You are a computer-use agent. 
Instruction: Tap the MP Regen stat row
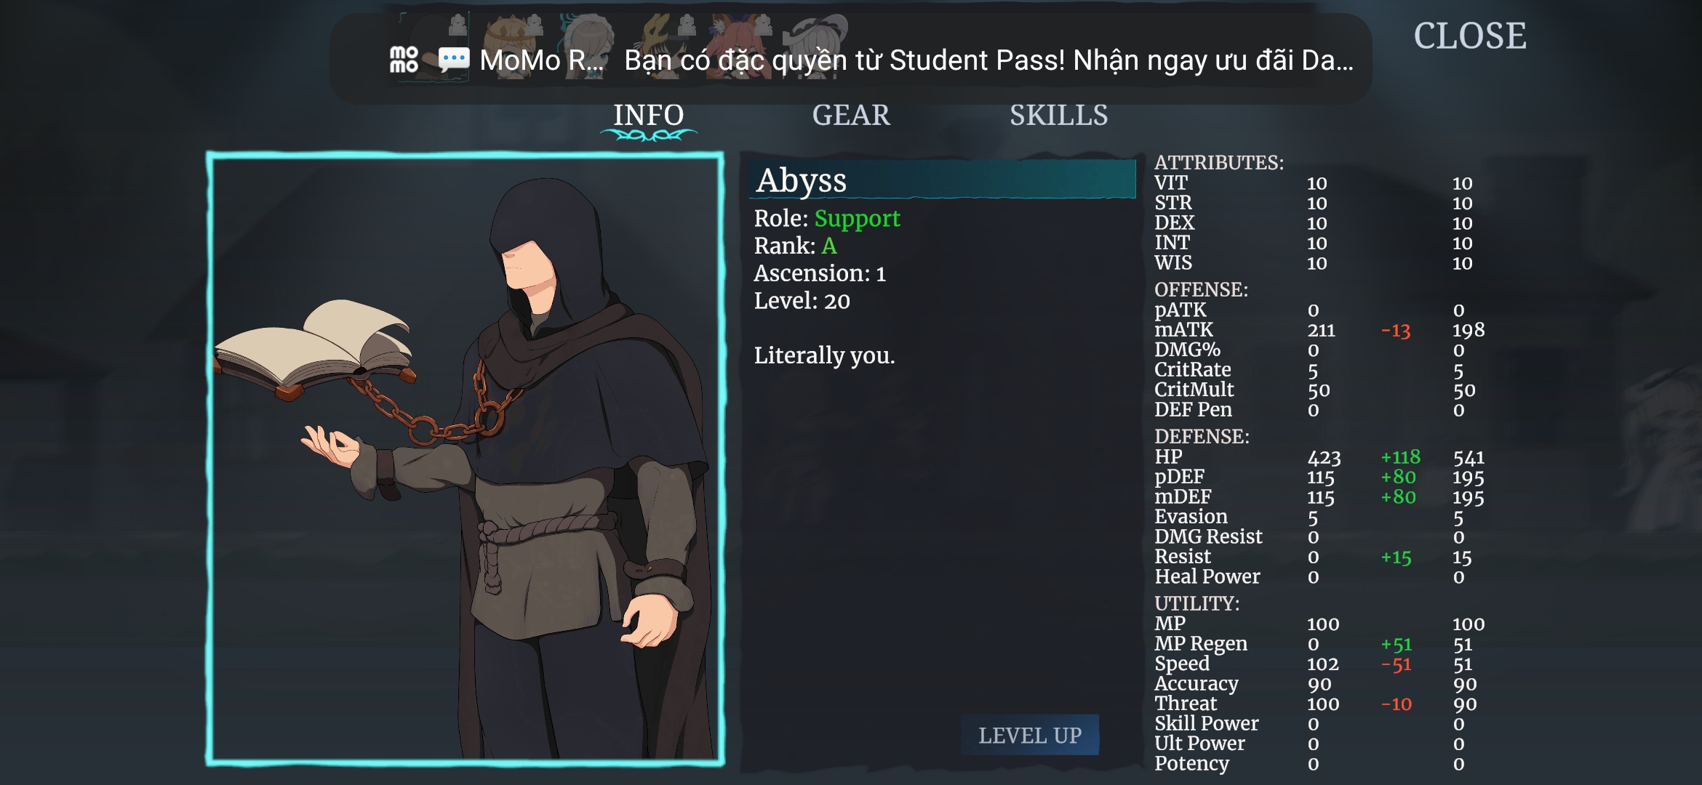pyautogui.click(x=1319, y=644)
